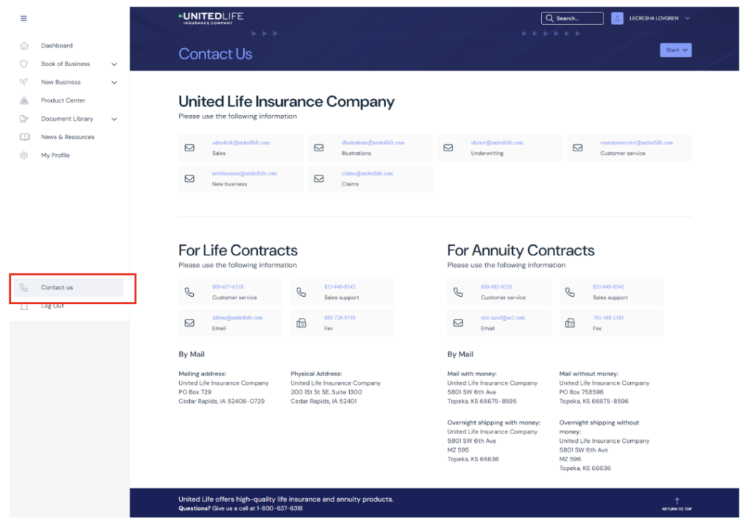The width and height of the screenshot is (746, 523).
Task: Click the customerservice@unitedlife.com email link
Action: pos(636,143)
